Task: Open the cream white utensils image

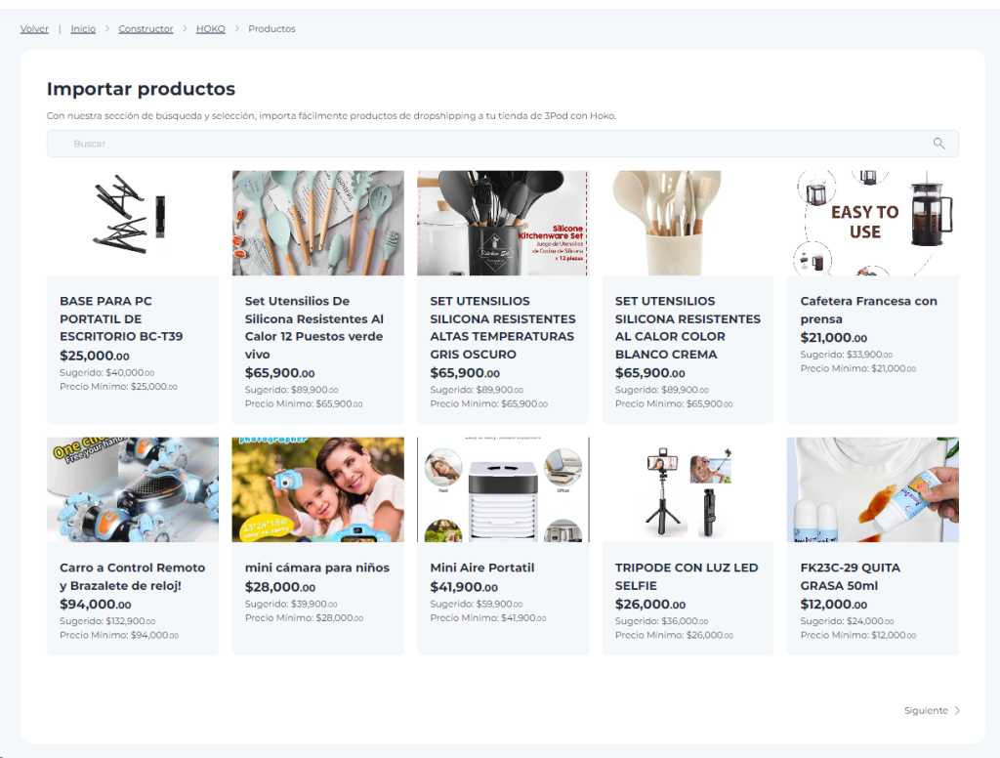Action: [x=687, y=223]
